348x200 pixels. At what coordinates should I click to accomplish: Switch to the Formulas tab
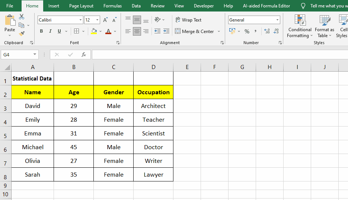[112, 6]
